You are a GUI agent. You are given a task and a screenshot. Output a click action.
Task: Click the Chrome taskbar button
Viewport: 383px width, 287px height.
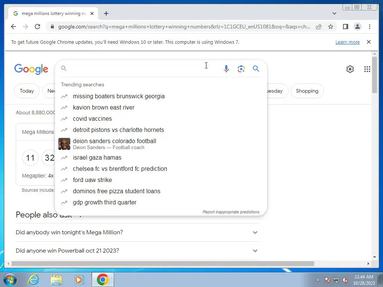point(103,280)
